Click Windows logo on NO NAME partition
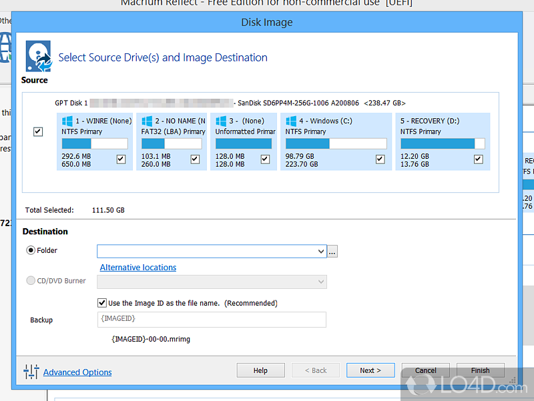The image size is (534, 401). pos(147,121)
